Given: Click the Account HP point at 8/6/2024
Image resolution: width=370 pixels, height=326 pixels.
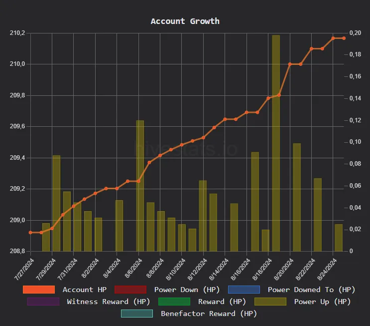Looking at the screenshot, I should [x=138, y=181].
